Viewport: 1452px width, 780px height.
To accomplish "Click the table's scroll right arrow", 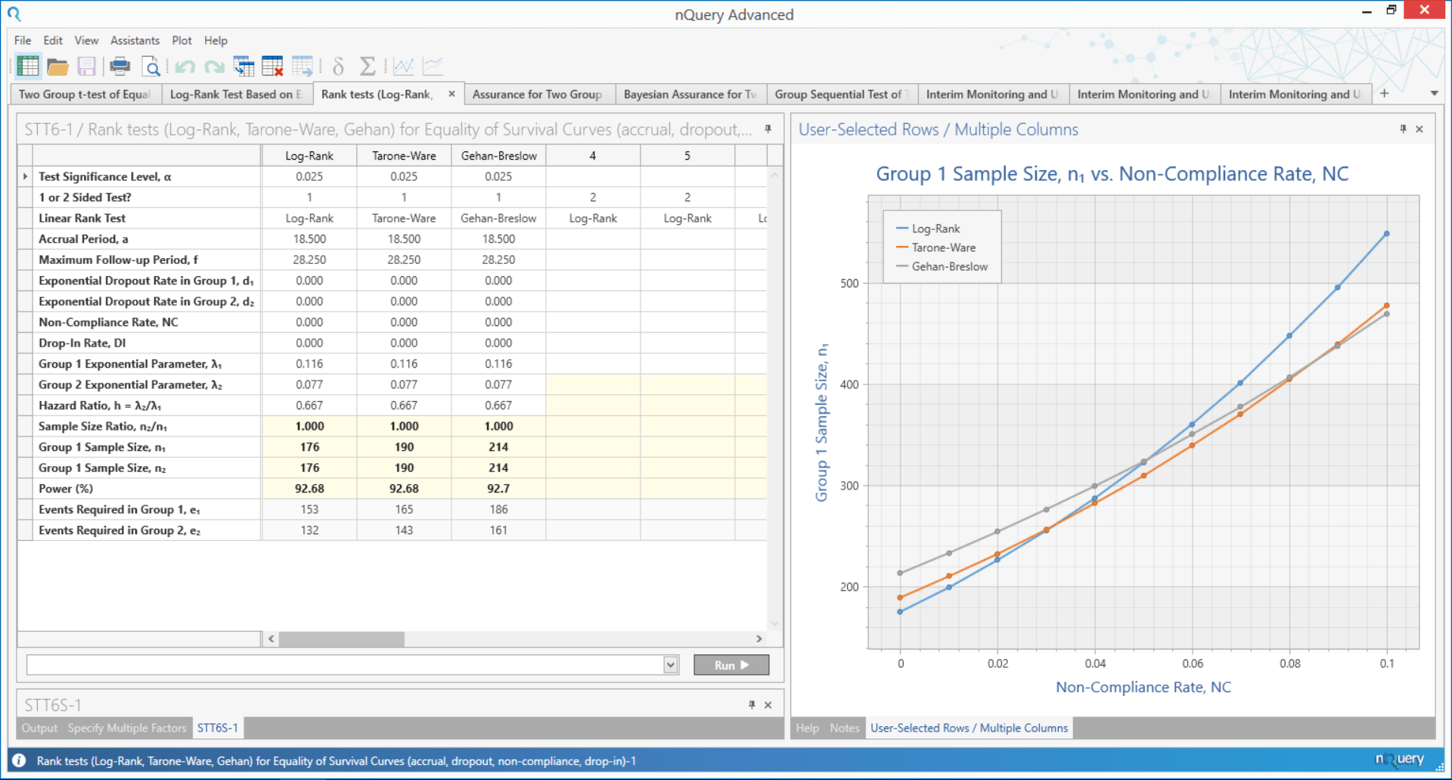I will pyautogui.click(x=759, y=639).
